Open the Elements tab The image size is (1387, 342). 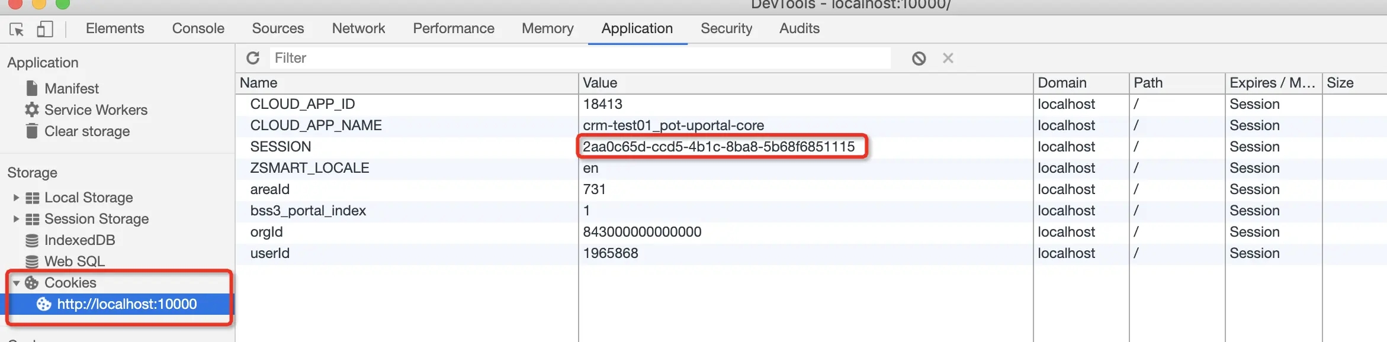coord(115,28)
